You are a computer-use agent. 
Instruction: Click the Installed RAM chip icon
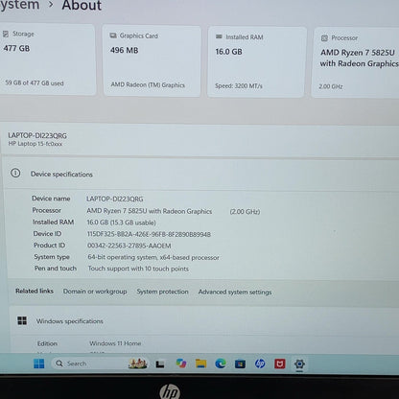219,36
